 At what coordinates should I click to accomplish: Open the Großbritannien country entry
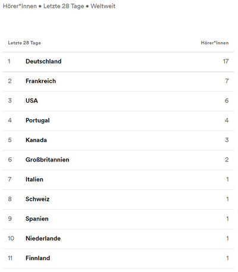pos(48,160)
